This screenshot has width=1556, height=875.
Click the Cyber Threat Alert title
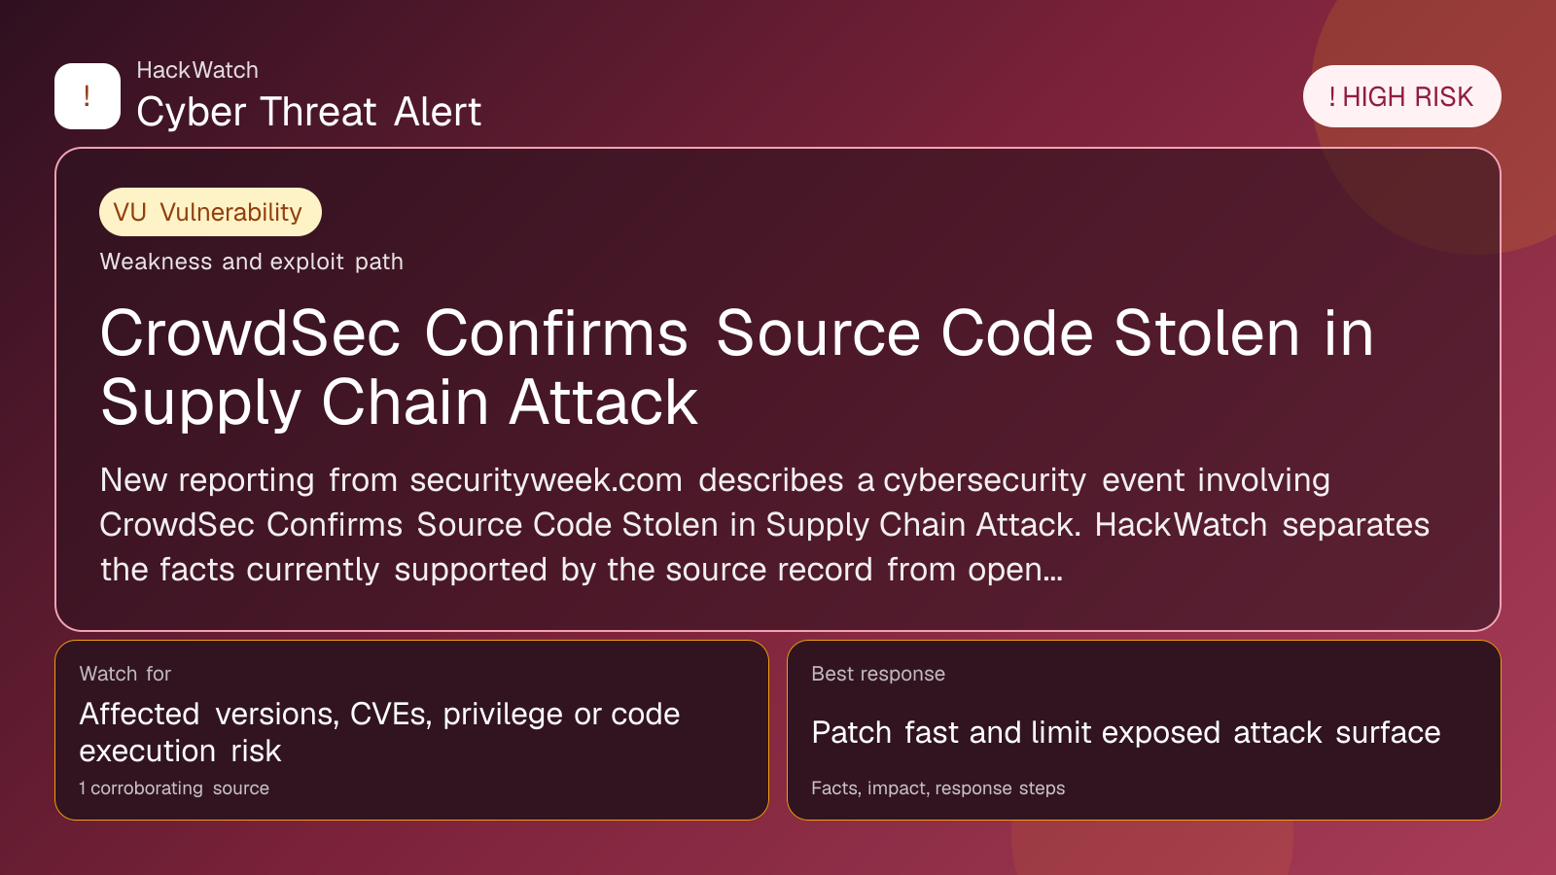(x=308, y=112)
